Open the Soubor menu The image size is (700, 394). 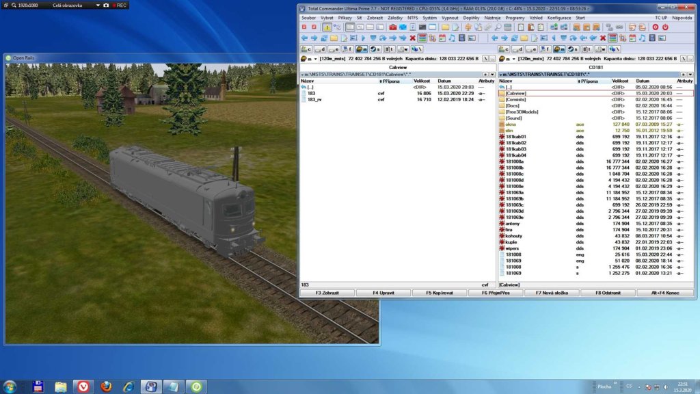click(x=308, y=16)
